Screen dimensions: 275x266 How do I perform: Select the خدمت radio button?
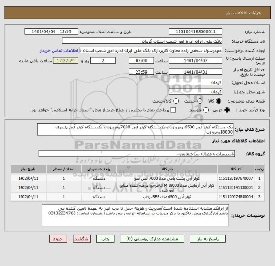tap(200, 101)
